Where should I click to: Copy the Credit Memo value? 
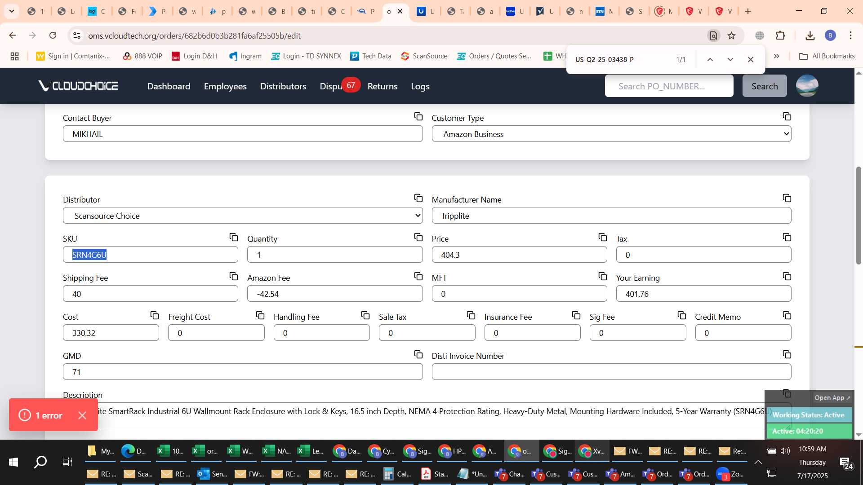787,316
